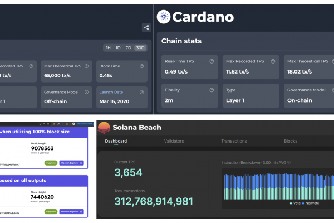Screen dimensions: 334x223
Task: Click the 3,654 Current TPS value
Action: coord(128,172)
